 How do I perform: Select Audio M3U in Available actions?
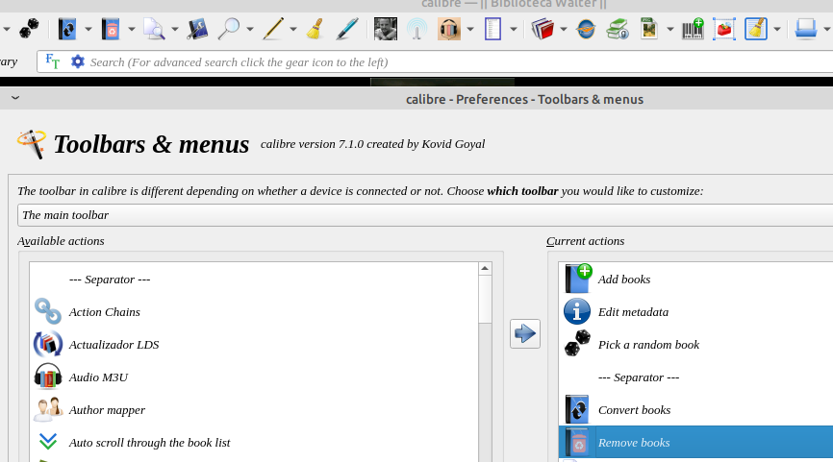point(254,377)
